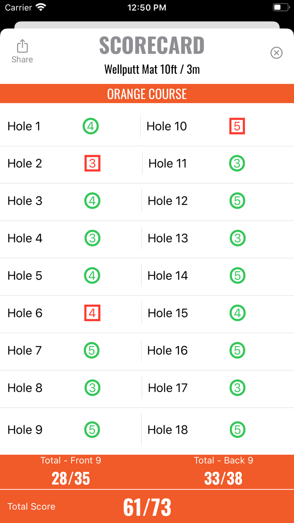Select the Total - Back 9 score 33/38
This screenshot has height=523, width=294.
coord(223,478)
